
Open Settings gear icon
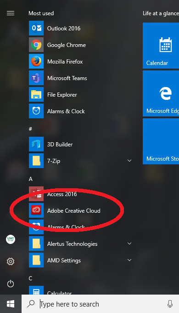pos(11,261)
